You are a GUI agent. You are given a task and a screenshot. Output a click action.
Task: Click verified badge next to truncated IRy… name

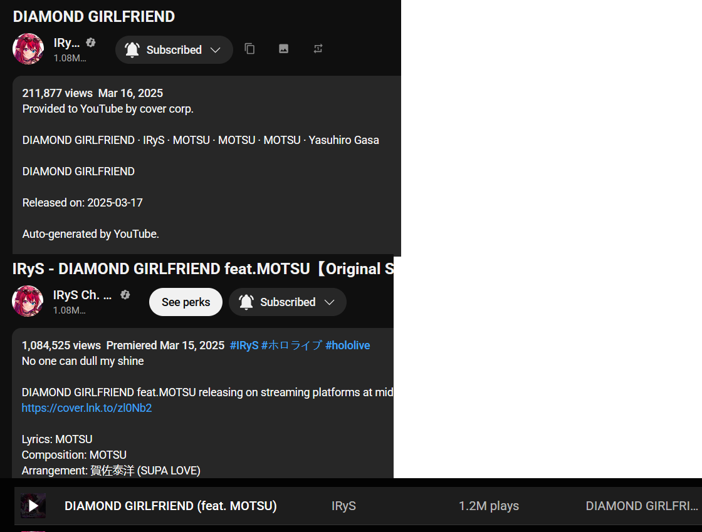[91, 43]
